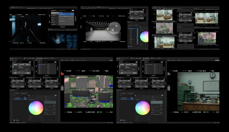This screenshot has height=132, width=229.
Task: Click the 1600 exposure index in bottom-left viewer
Action: point(107,71)
